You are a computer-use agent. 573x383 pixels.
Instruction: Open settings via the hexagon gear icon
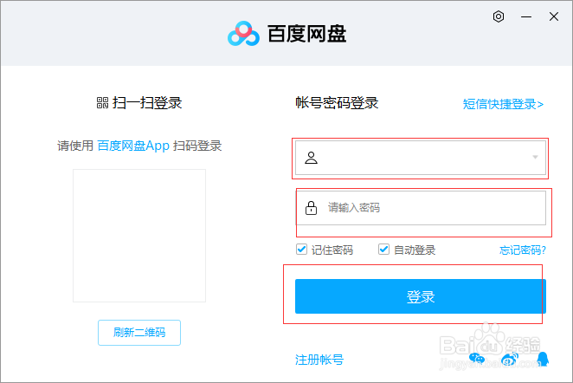coord(499,16)
